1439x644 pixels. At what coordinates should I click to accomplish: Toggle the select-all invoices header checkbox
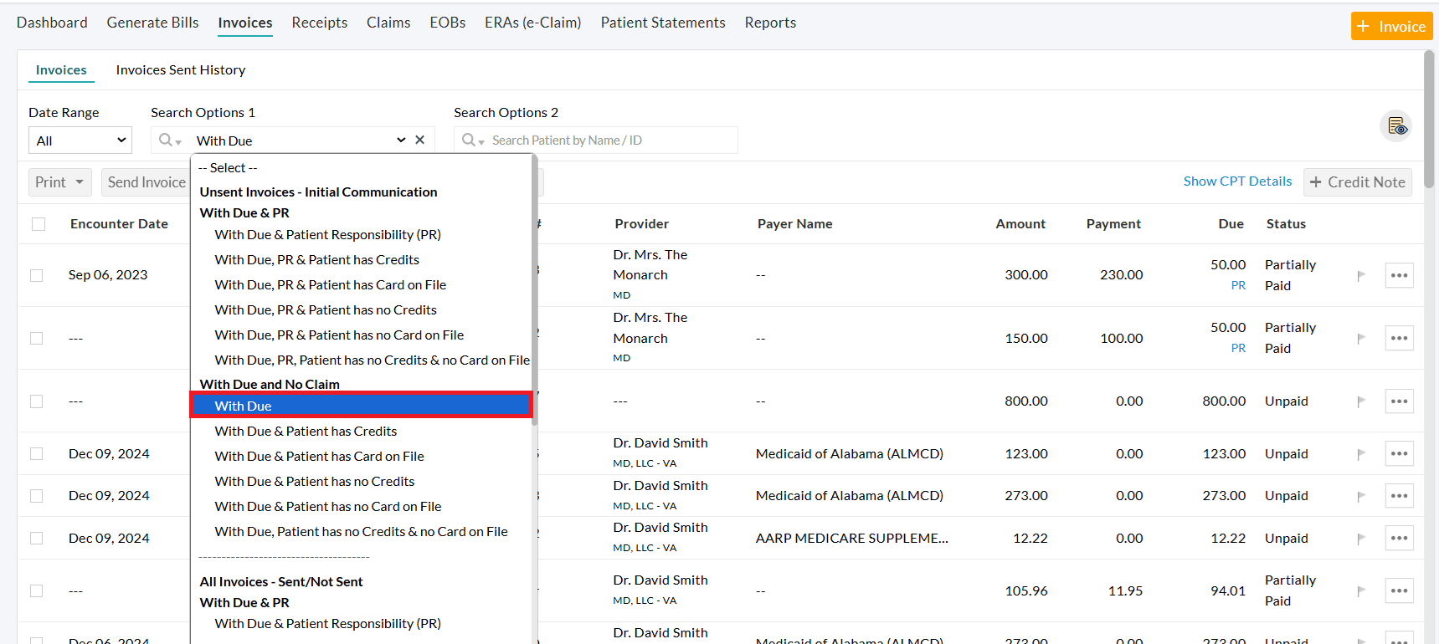click(39, 224)
